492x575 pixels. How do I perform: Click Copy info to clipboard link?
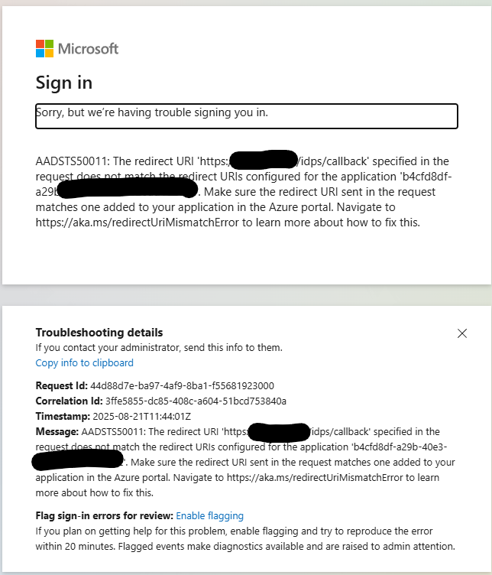click(84, 362)
